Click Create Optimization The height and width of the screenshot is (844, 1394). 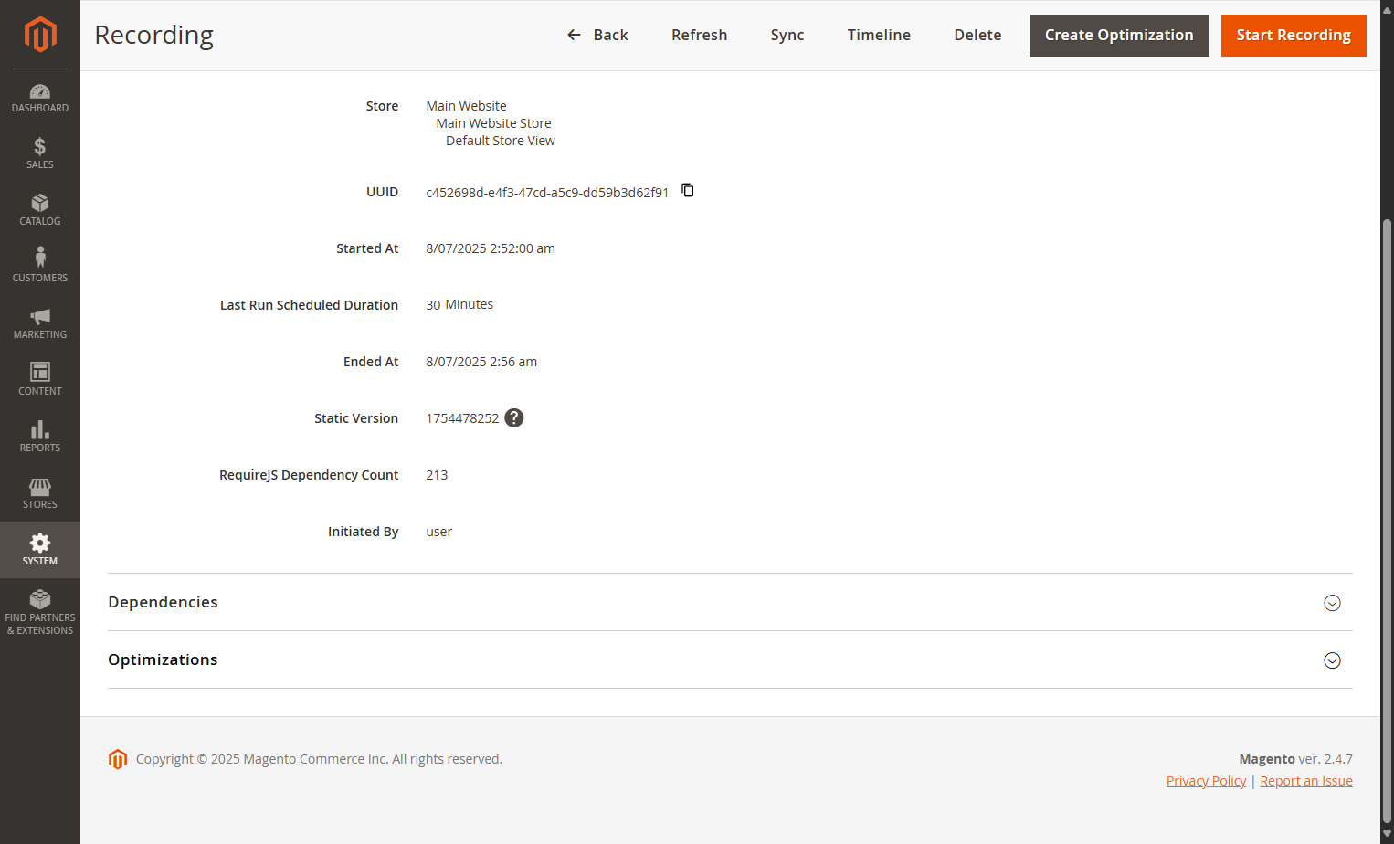(x=1119, y=36)
